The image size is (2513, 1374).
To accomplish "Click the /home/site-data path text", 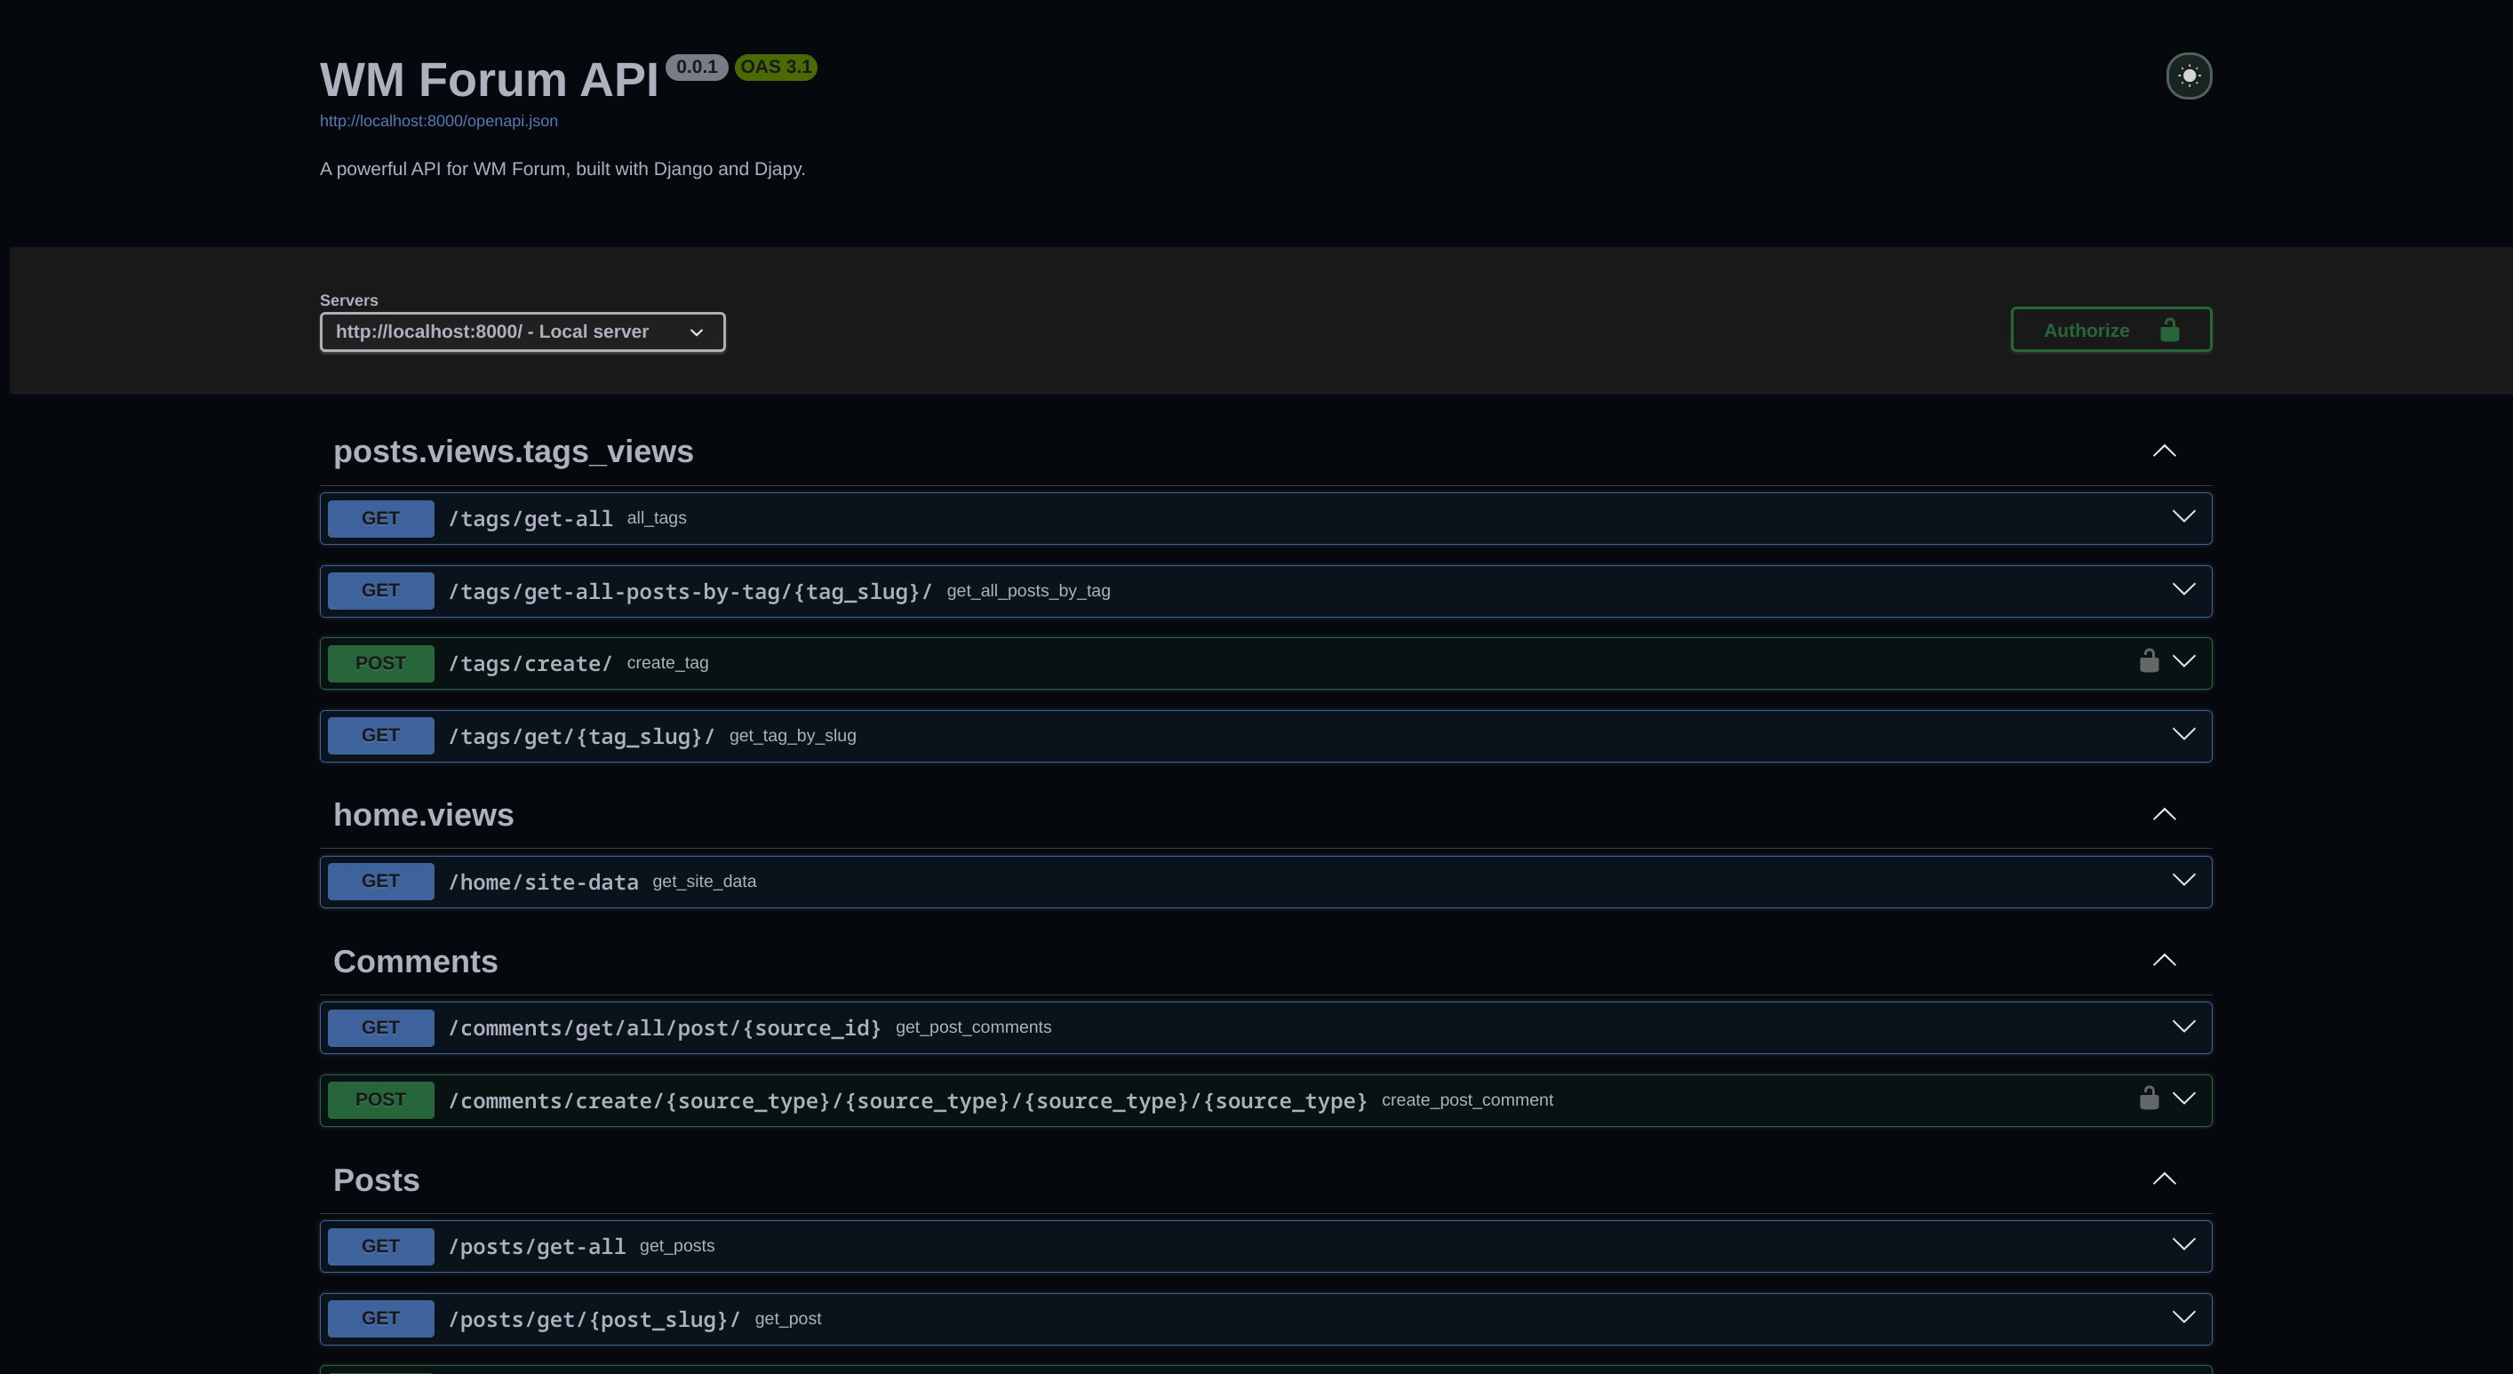I will coord(543,883).
